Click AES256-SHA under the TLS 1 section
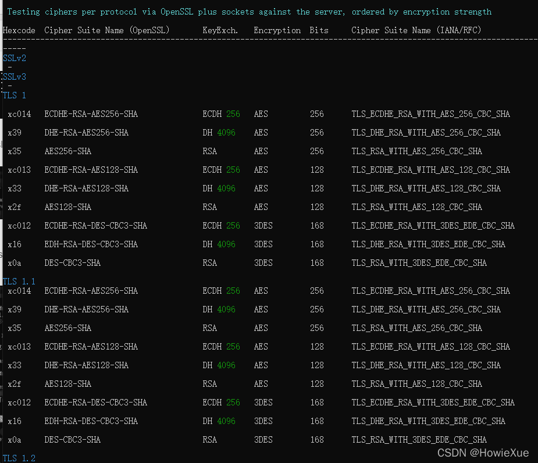This screenshot has width=538, height=463. pos(68,151)
